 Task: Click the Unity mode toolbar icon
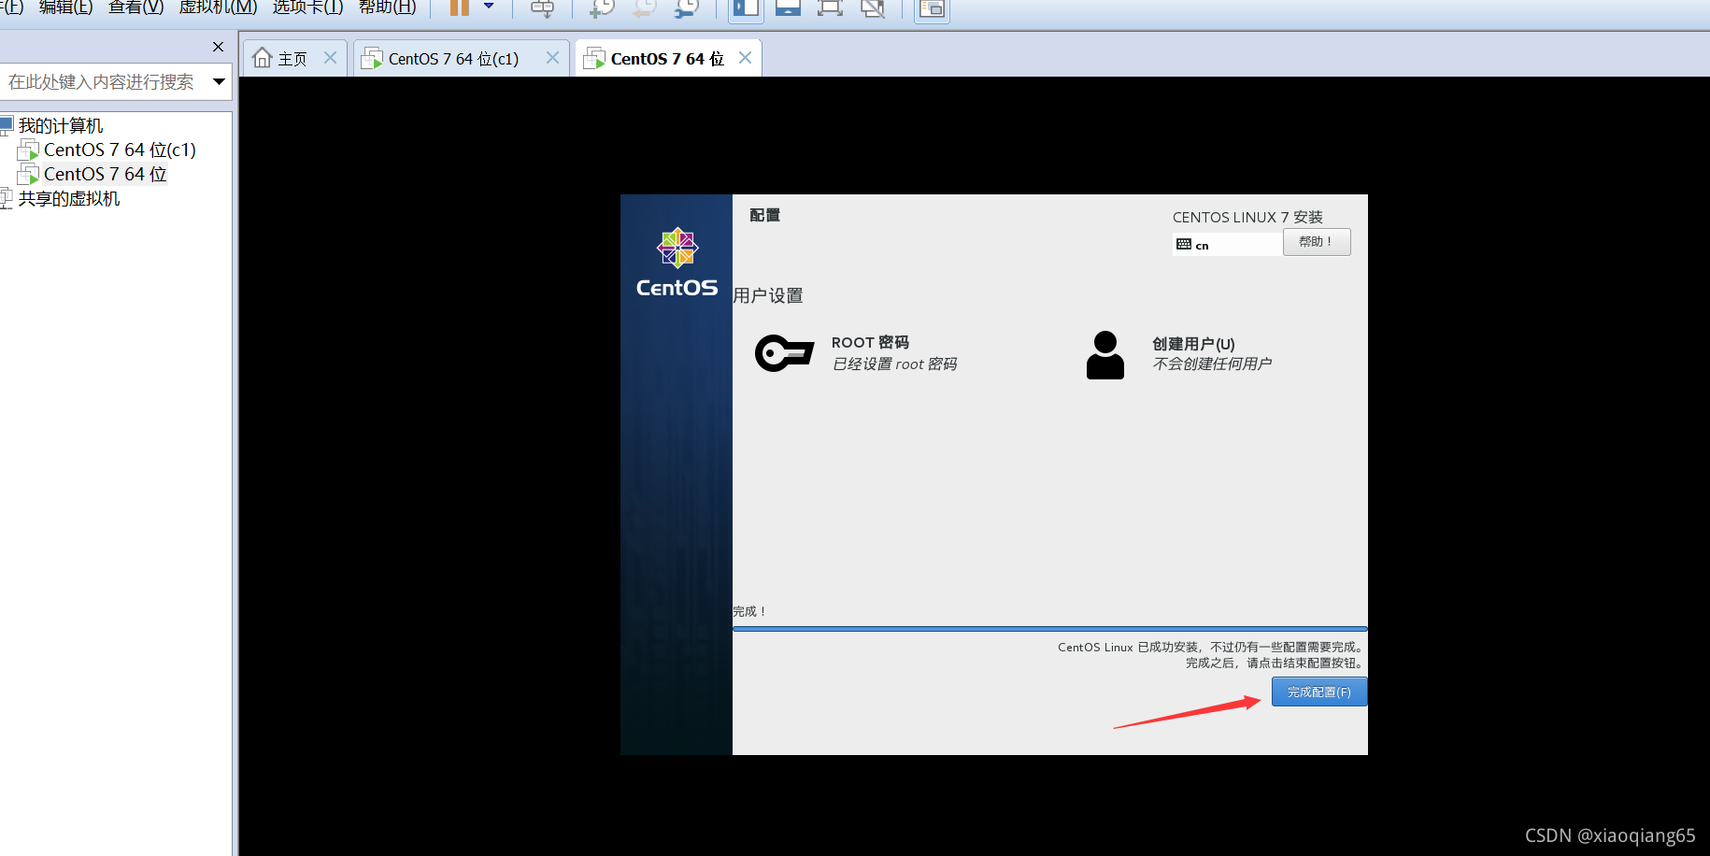[x=873, y=8]
